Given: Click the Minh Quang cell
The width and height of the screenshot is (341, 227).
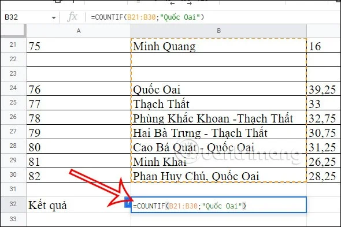Looking at the screenshot, I should (219, 45).
